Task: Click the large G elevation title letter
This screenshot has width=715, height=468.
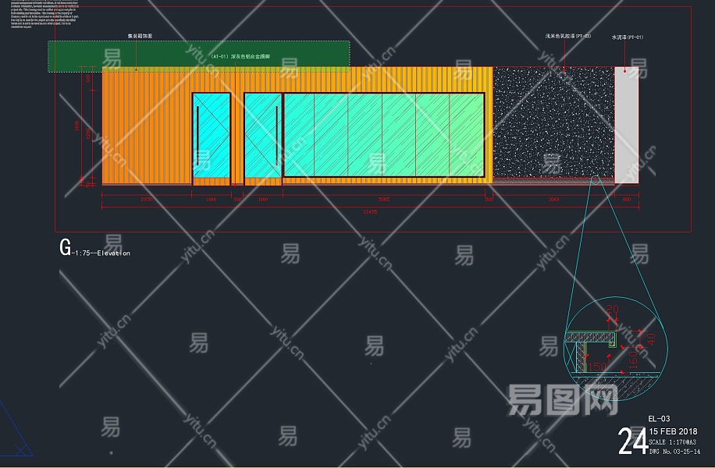Action: [65, 248]
